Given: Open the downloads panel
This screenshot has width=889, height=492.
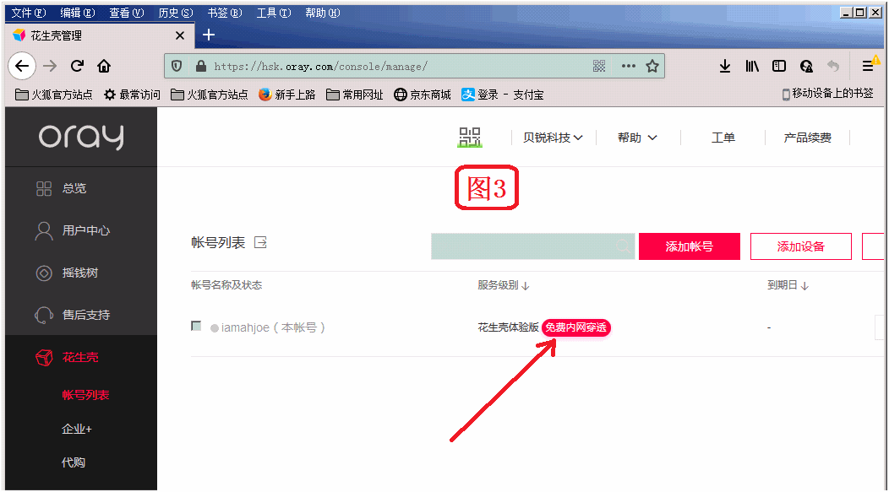Looking at the screenshot, I should pos(724,66).
